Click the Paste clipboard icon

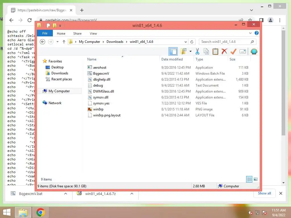coord(215,51)
